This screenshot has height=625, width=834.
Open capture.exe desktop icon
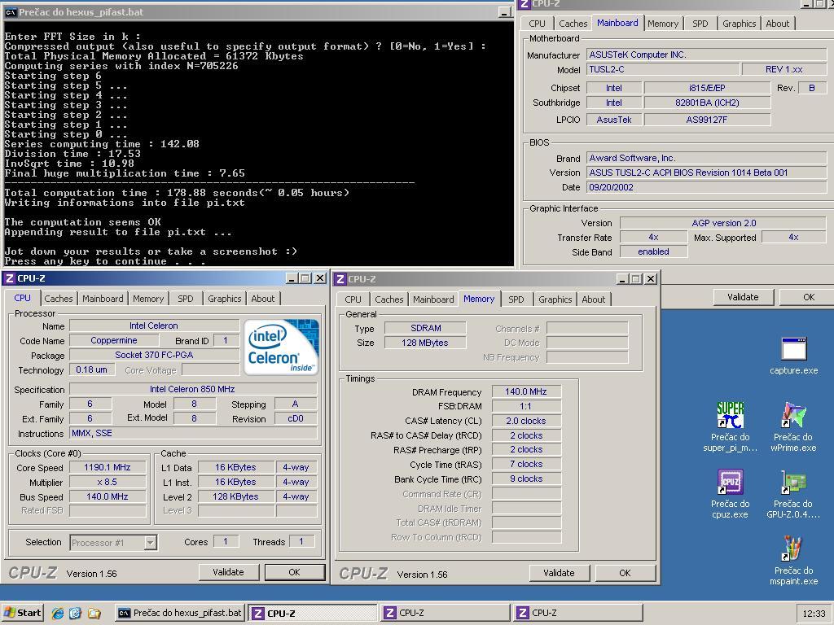793,355
